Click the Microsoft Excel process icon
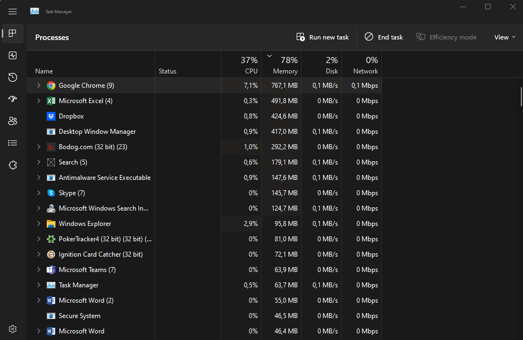Image resolution: width=523 pixels, height=340 pixels. [x=51, y=101]
